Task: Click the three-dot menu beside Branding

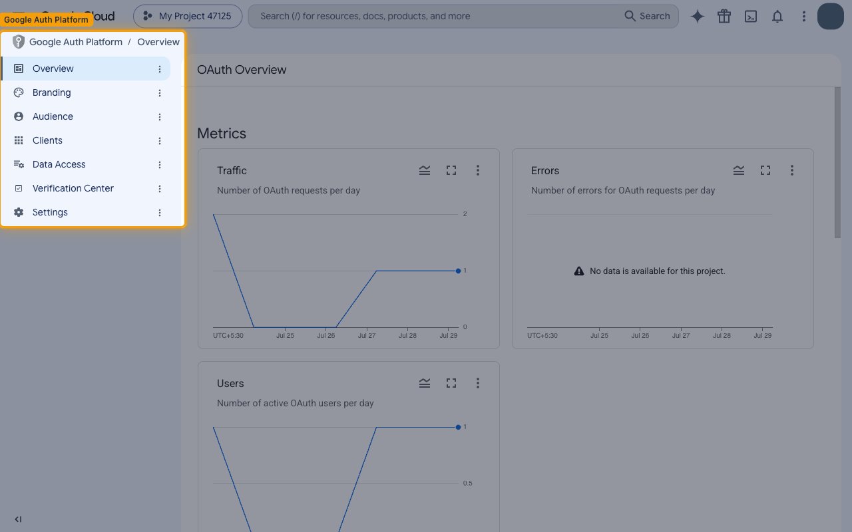Action: (x=160, y=93)
